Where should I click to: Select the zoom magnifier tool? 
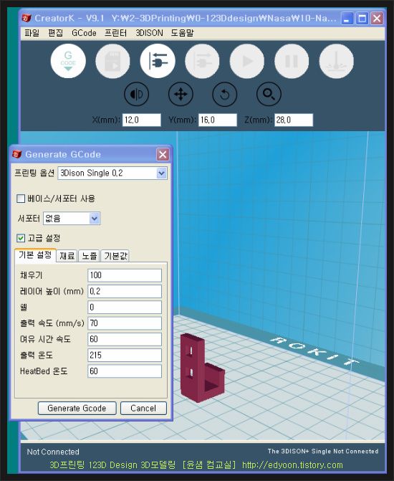coord(269,94)
